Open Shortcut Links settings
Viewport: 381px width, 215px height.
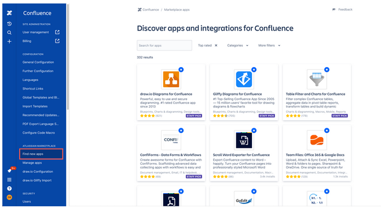point(33,88)
